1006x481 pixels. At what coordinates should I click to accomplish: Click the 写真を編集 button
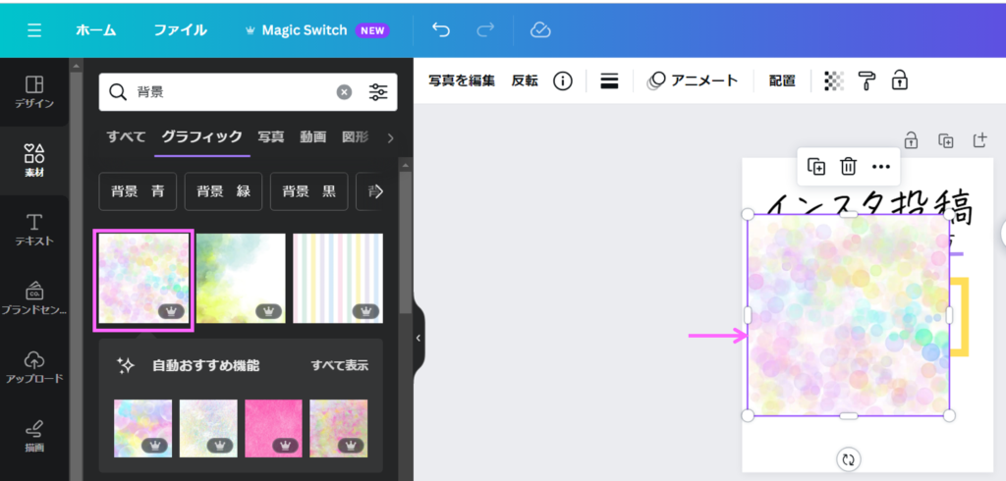click(462, 80)
